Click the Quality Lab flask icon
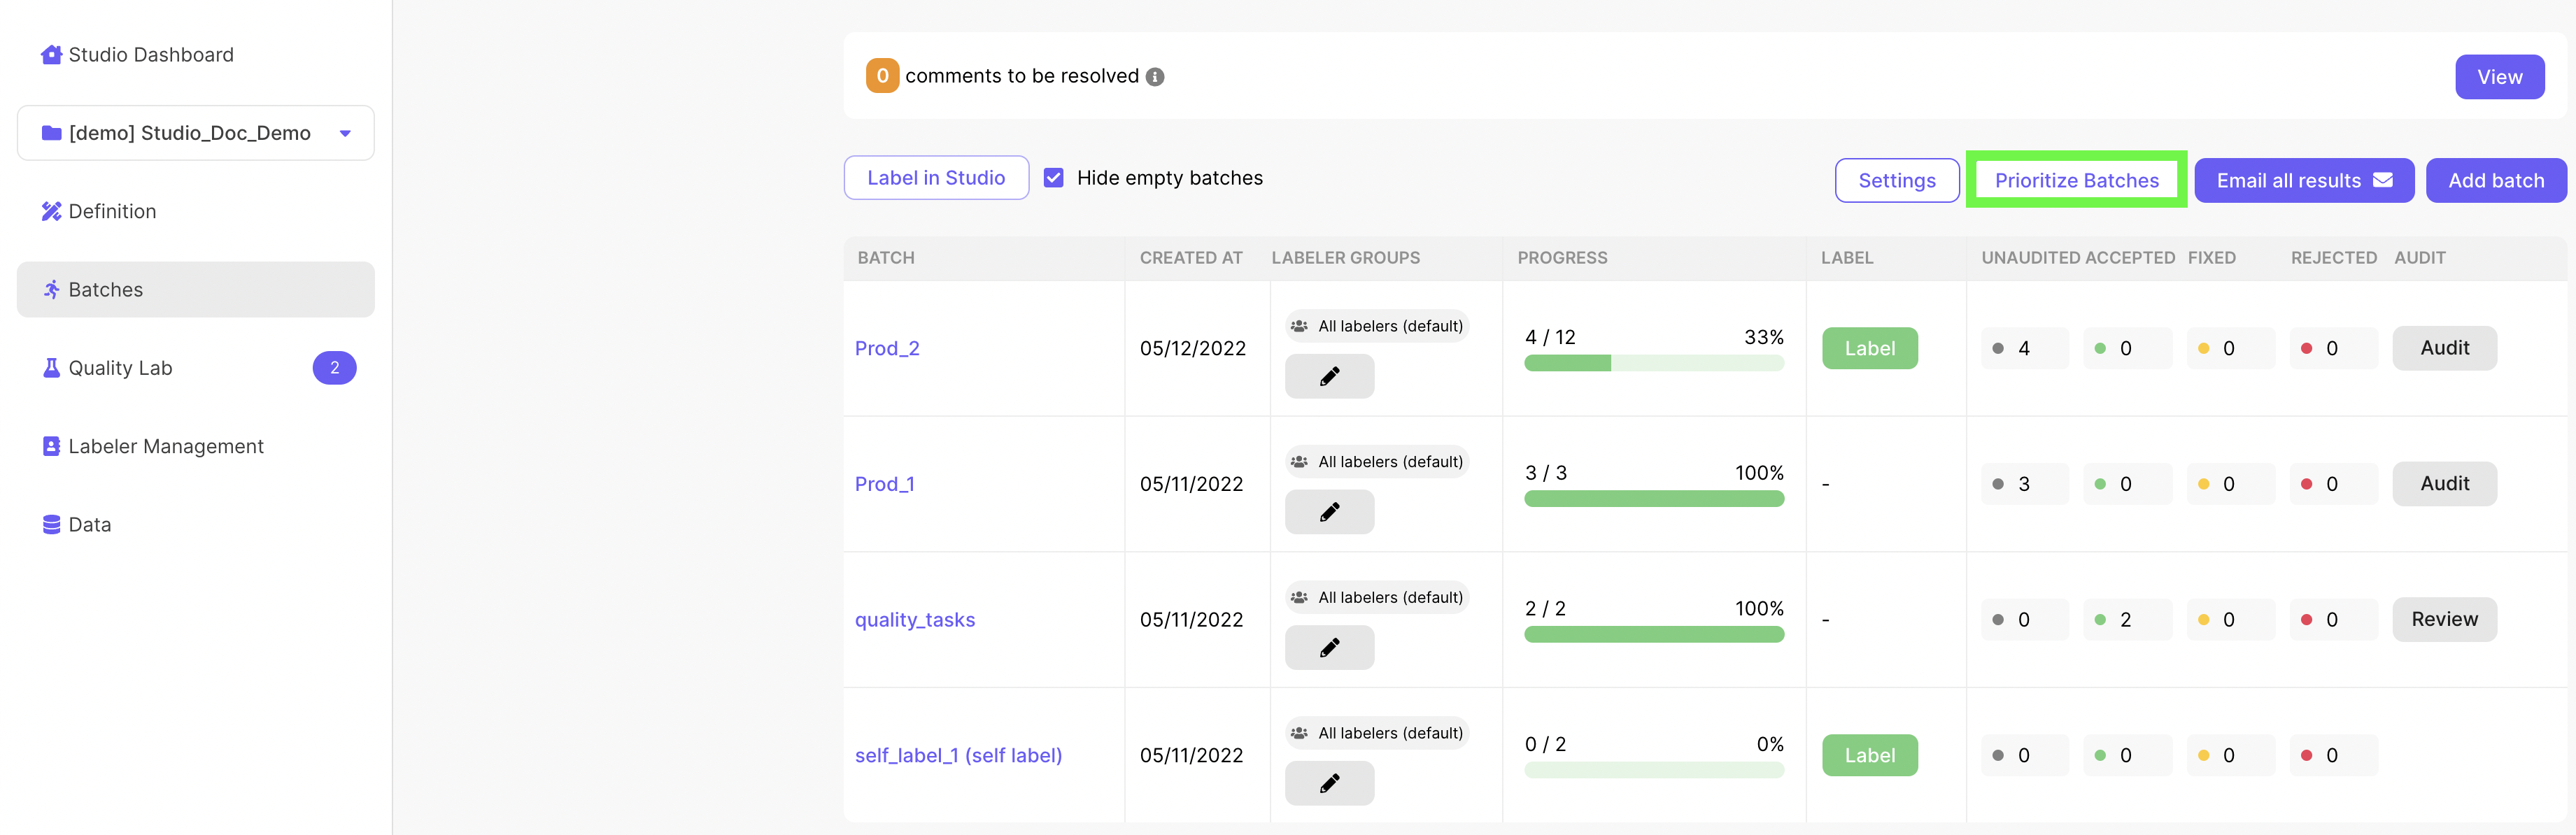The width and height of the screenshot is (2576, 835). coord(51,368)
